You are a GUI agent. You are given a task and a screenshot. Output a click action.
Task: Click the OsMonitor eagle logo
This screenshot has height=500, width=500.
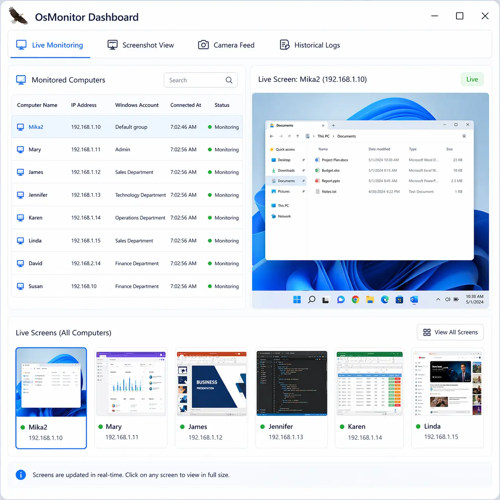click(18, 16)
